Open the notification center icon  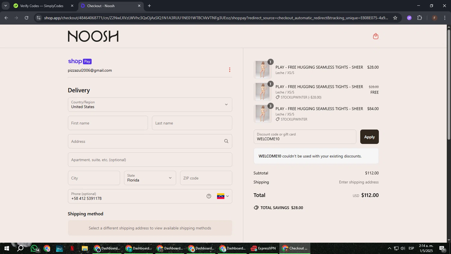tap(443, 249)
